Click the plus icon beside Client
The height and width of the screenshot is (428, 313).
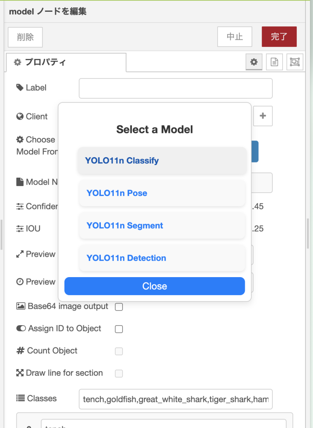(263, 116)
